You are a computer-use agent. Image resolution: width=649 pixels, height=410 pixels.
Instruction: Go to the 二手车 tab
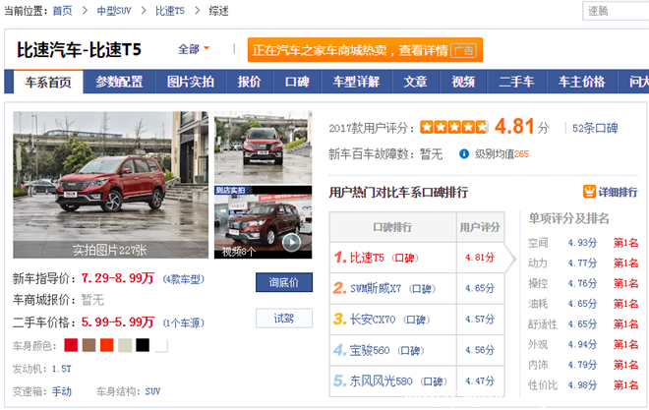pyautogui.click(x=516, y=83)
